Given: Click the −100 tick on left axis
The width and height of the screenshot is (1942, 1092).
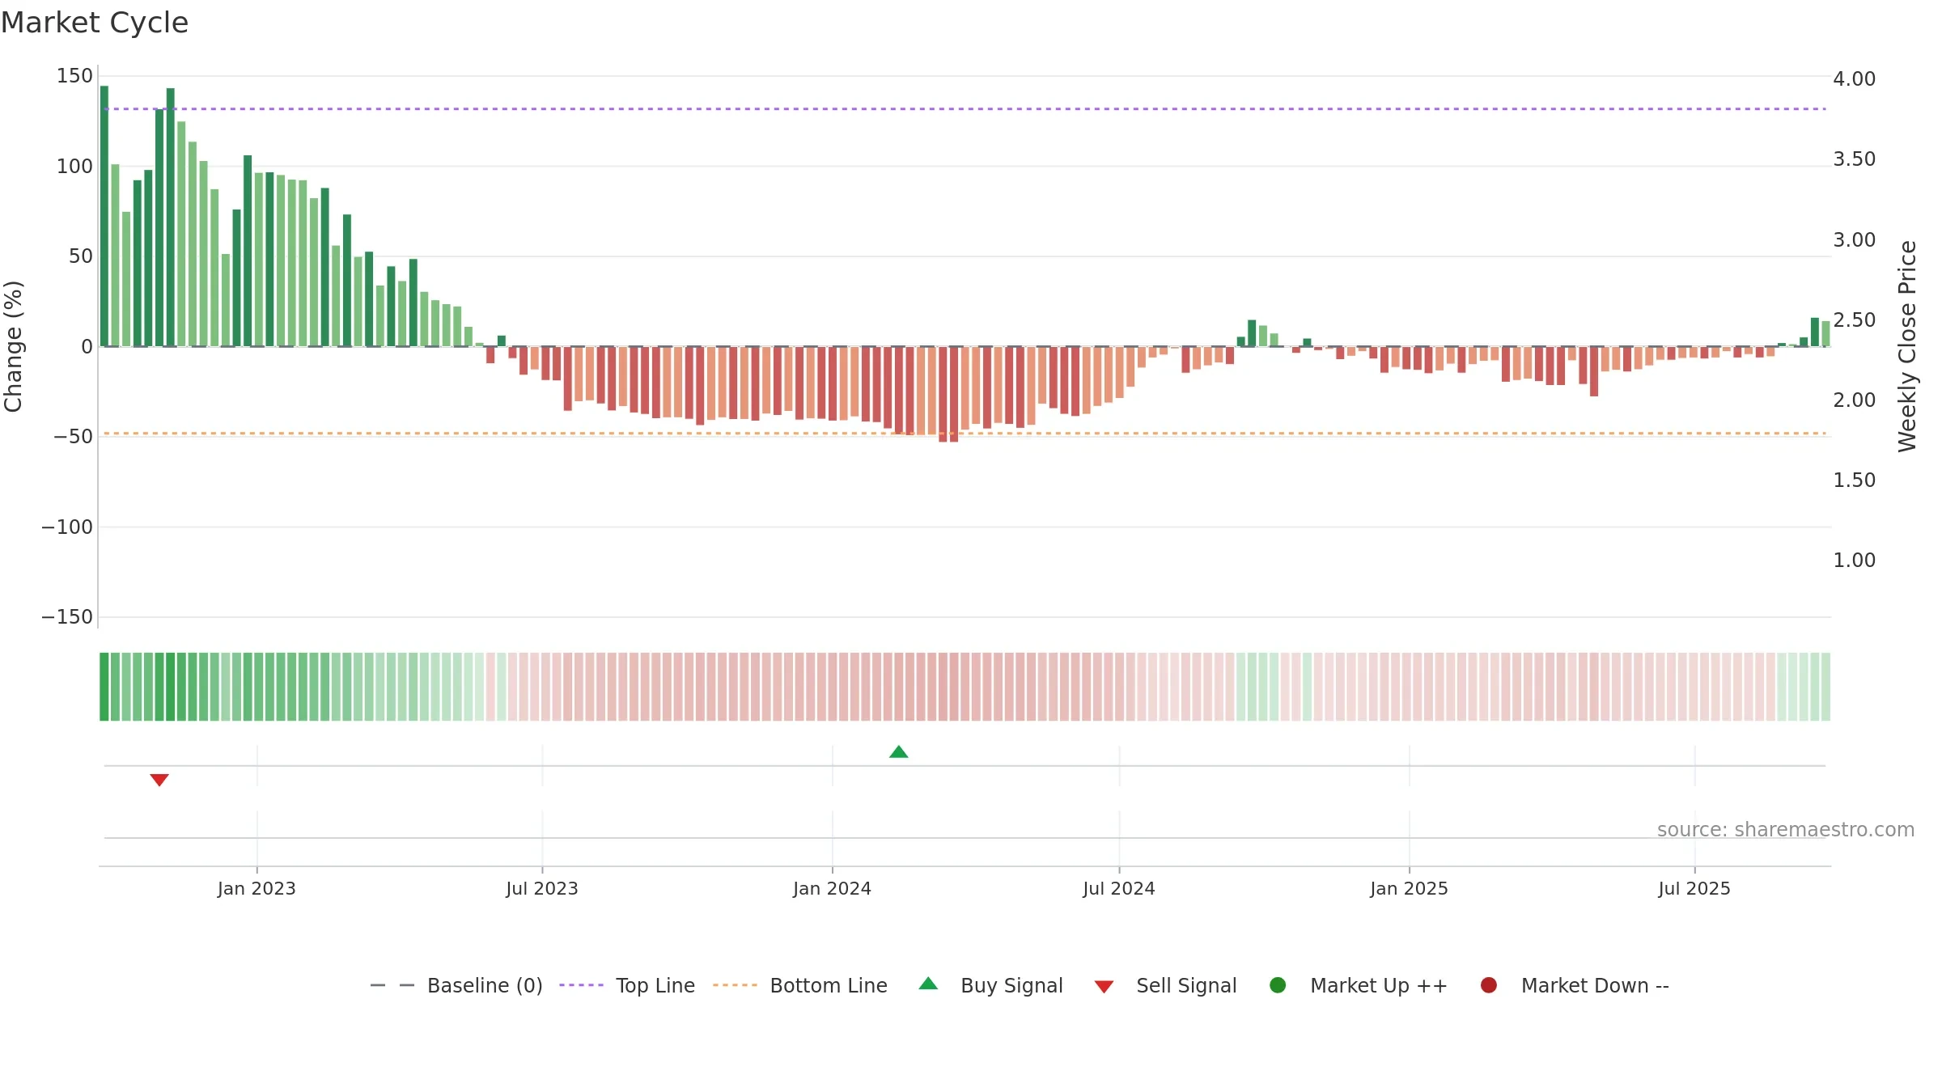Looking at the screenshot, I should pos(67,527).
